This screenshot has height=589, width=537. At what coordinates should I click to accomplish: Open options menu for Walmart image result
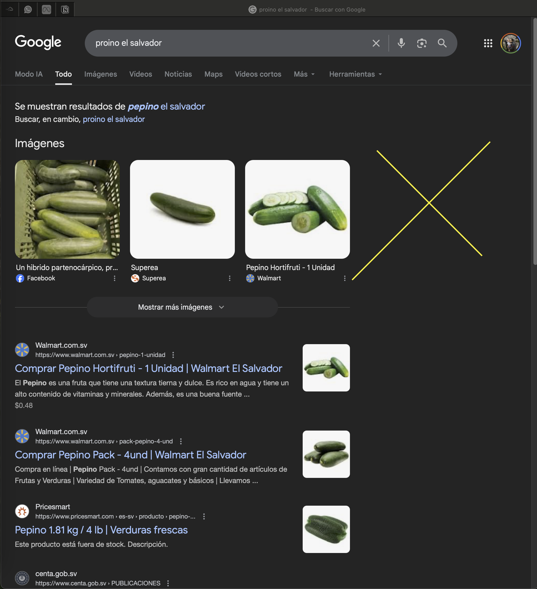click(x=345, y=278)
